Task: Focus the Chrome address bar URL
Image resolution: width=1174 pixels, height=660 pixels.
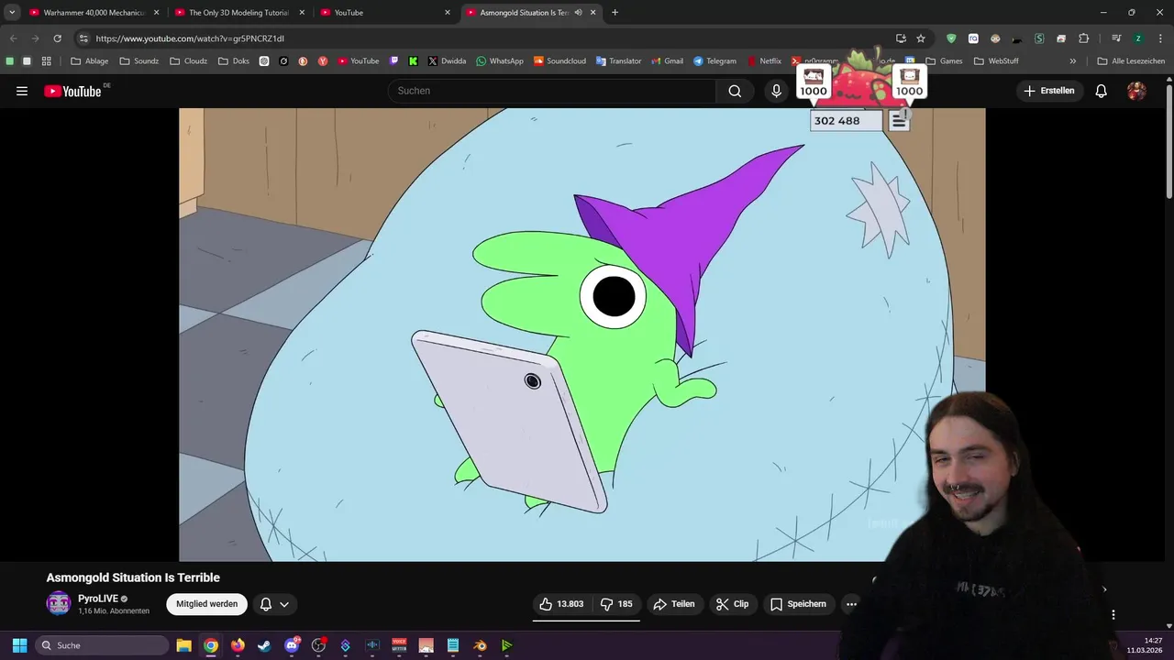Action: [x=486, y=38]
